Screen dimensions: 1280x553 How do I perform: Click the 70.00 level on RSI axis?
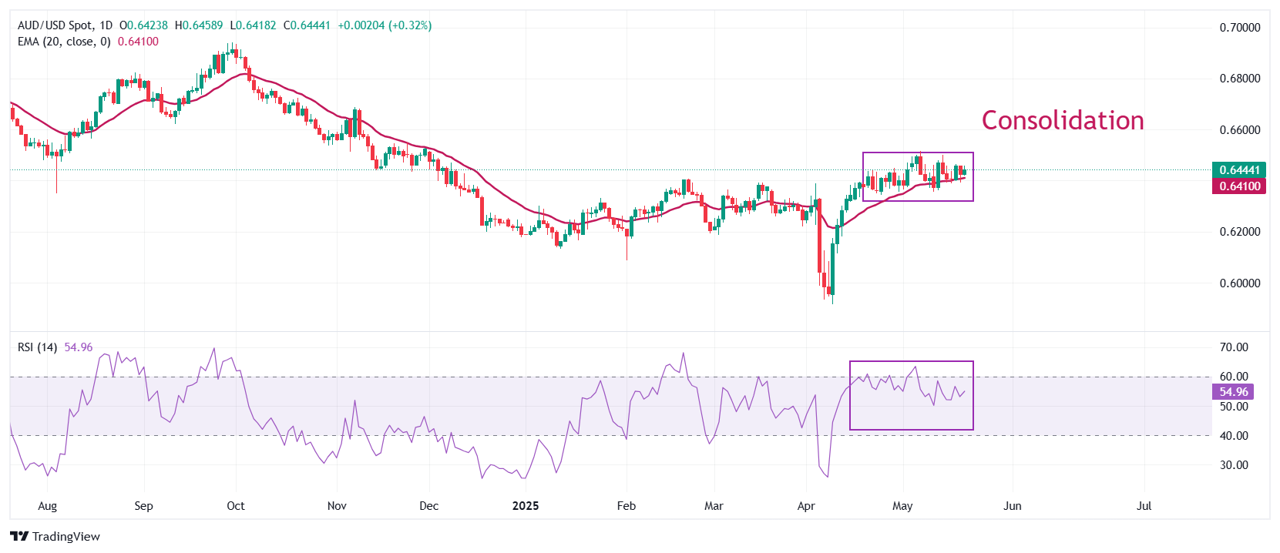[1233, 347]
